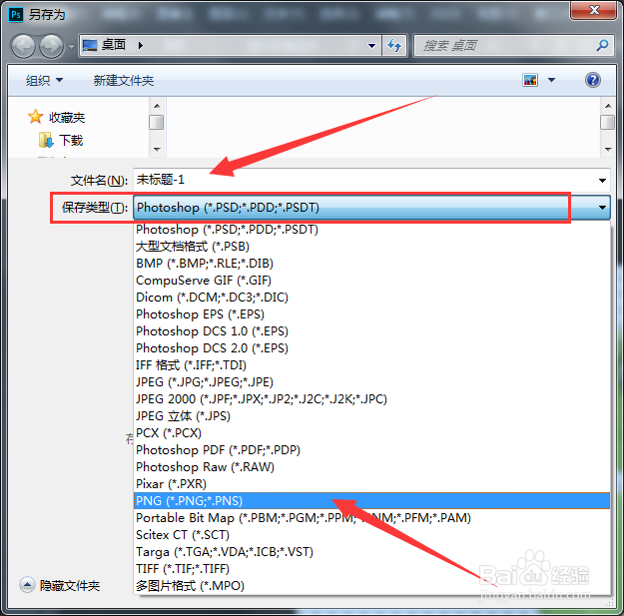Choose BMP (*.BMP;*.RLE;*.DIB) format
This screenshot has height=616, width=624.
(371, 264)
